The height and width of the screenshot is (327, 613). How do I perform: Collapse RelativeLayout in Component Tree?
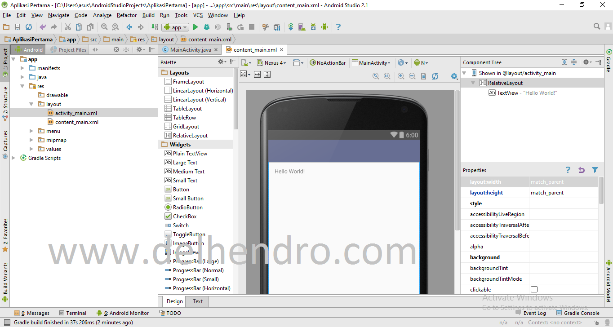473,83
